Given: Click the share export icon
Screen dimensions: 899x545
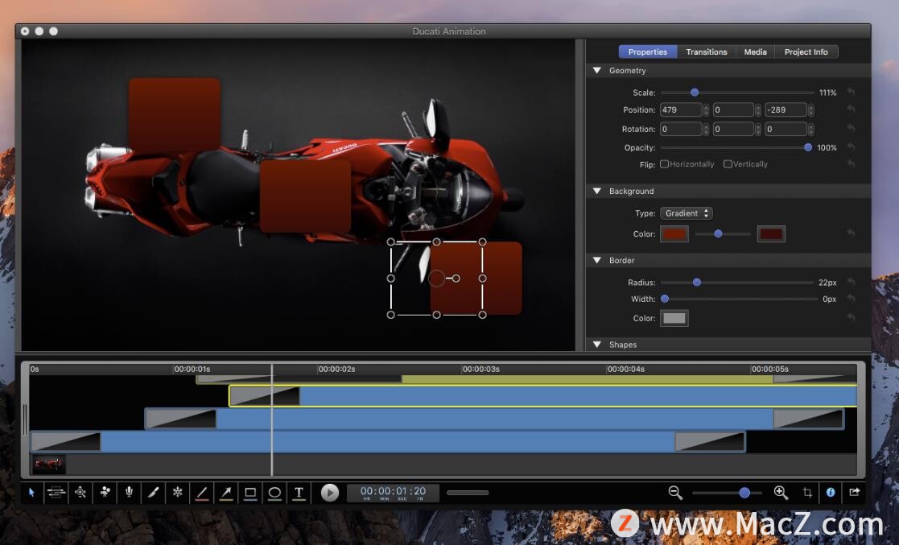Looking at the screenshot, I should [x=854, y=492].
